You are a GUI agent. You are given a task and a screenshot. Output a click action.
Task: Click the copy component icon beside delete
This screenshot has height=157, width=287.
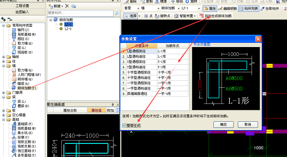(73, 6)
